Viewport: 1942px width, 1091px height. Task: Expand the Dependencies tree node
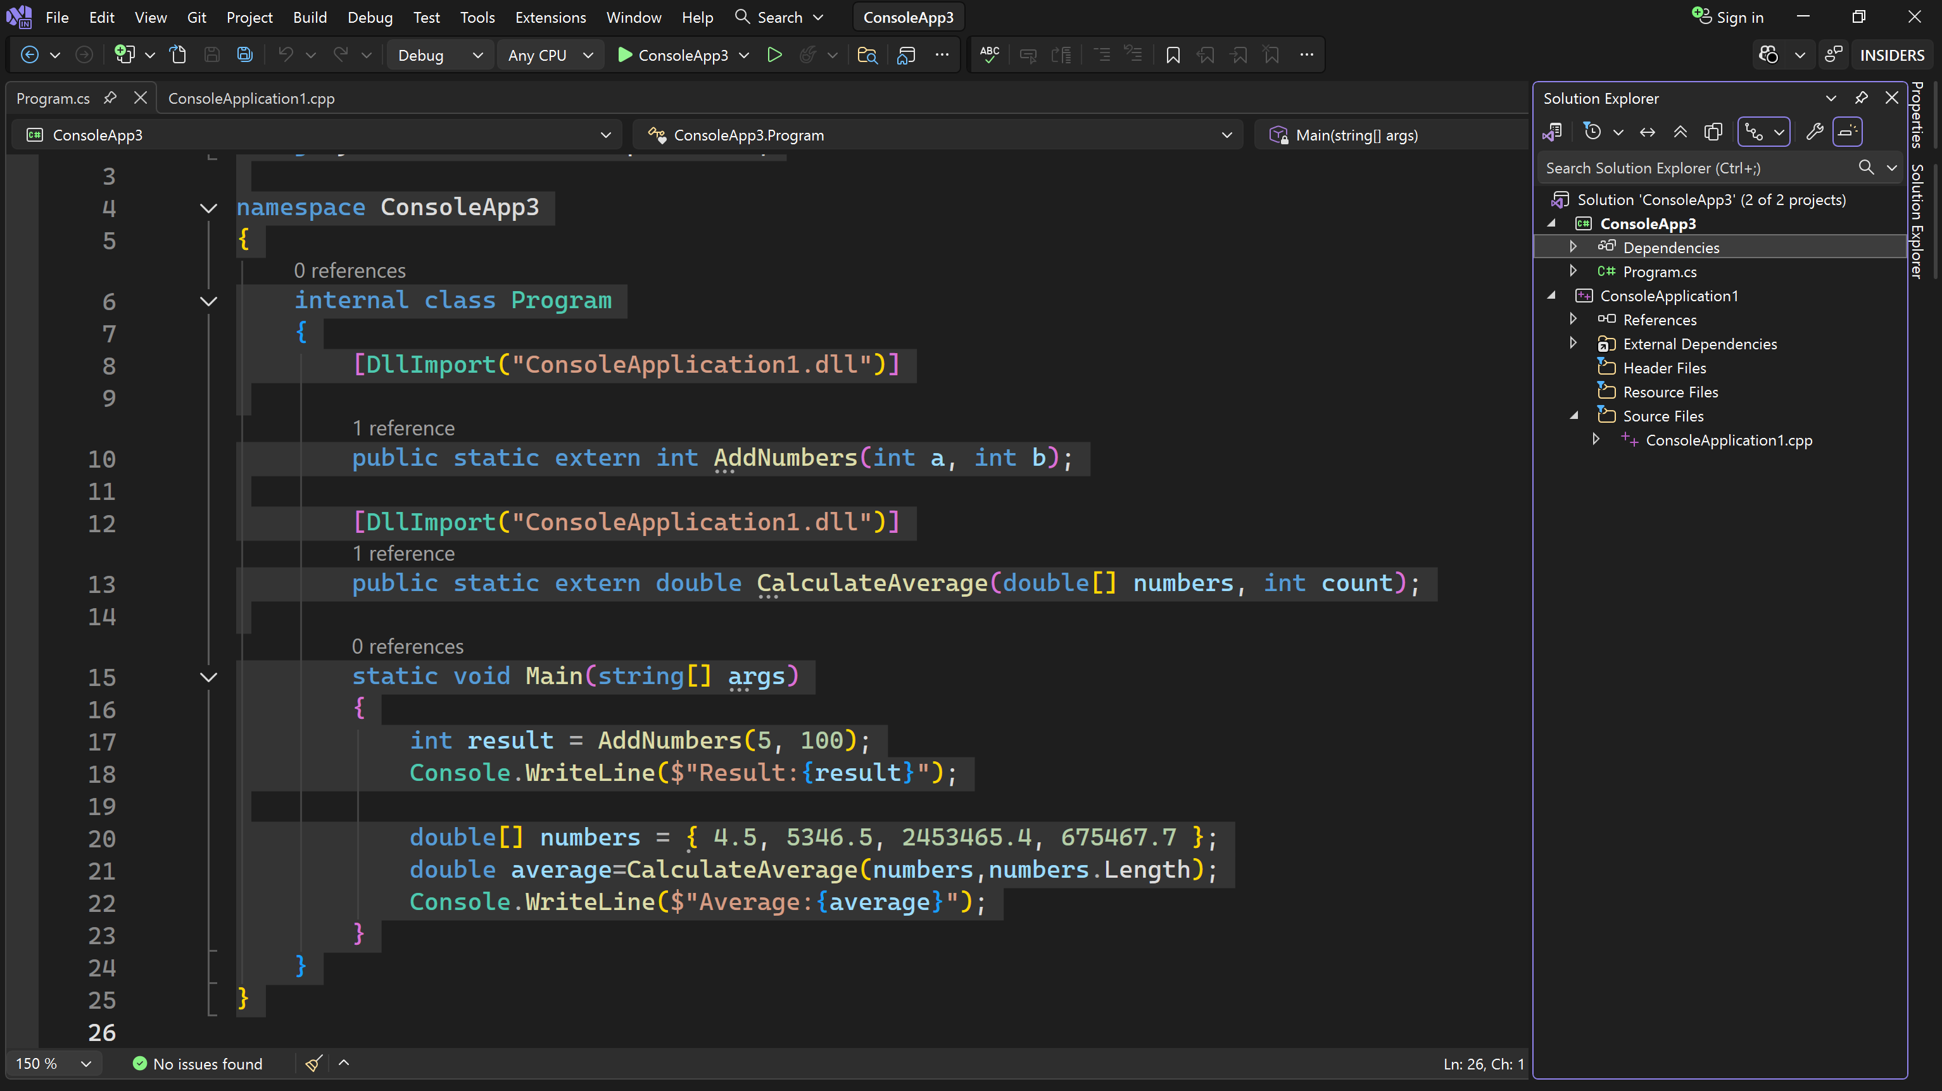tap(1573, 247)
